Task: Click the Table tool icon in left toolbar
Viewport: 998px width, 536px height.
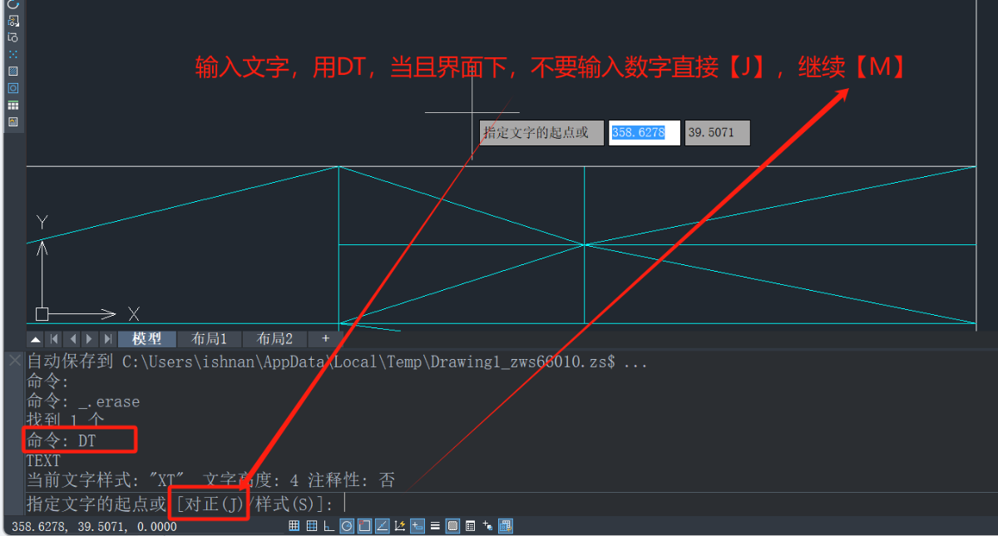Action: click(x=12, y=106)
